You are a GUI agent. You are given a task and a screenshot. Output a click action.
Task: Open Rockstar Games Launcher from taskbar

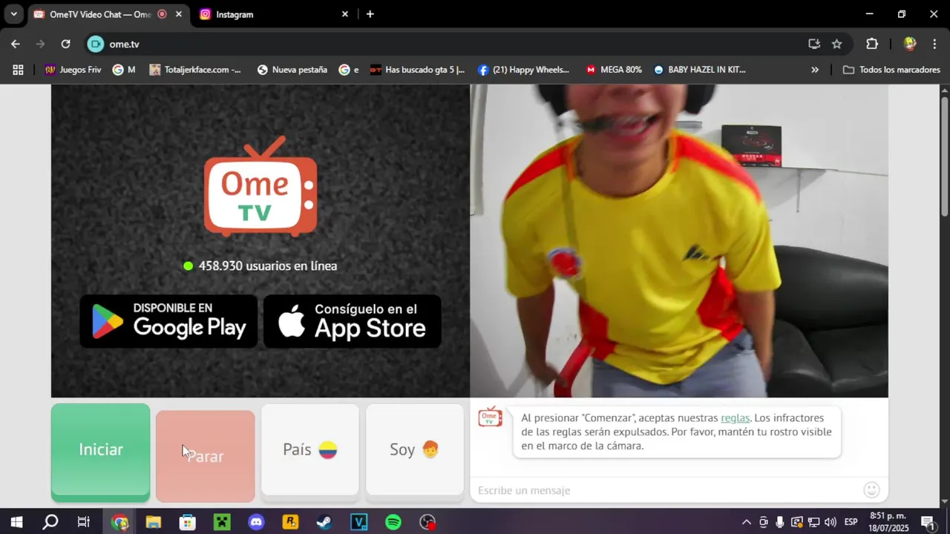click(290, 522)
